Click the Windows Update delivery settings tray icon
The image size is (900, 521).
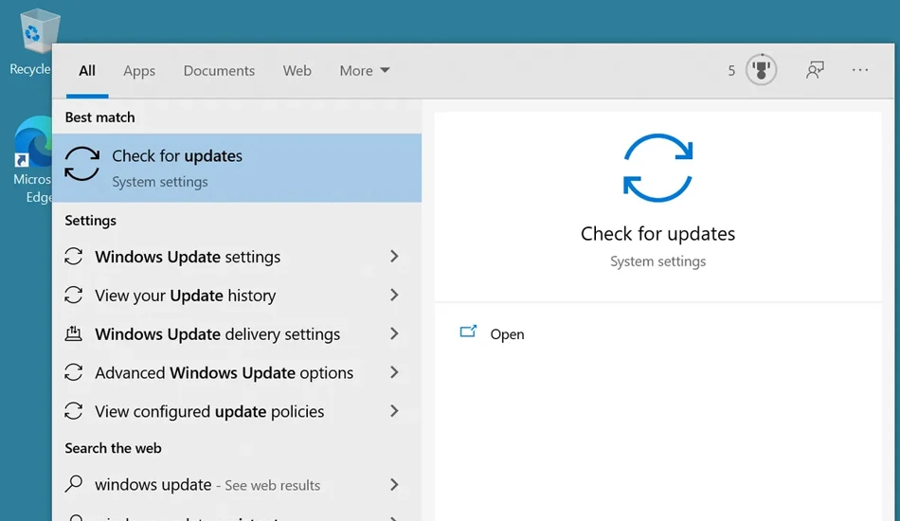pos(74,333)
